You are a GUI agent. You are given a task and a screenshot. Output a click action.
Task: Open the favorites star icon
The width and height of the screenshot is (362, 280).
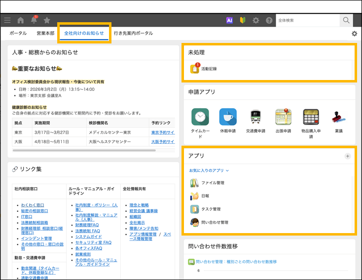tap(47, 20)
